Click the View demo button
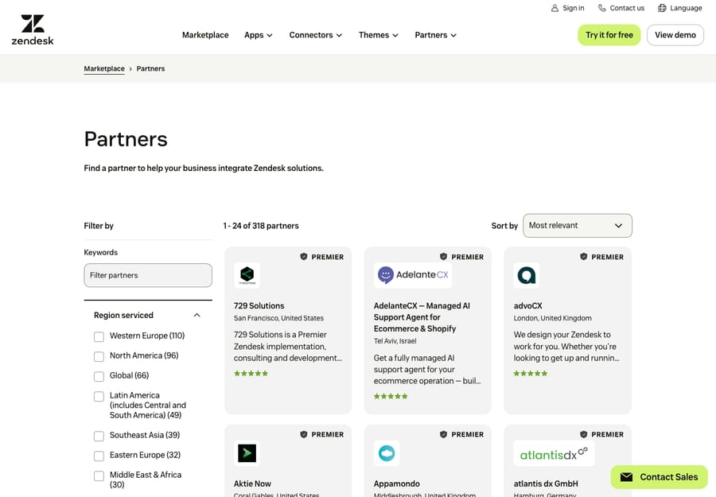This screenshot has width=716, height=497. 675,35
